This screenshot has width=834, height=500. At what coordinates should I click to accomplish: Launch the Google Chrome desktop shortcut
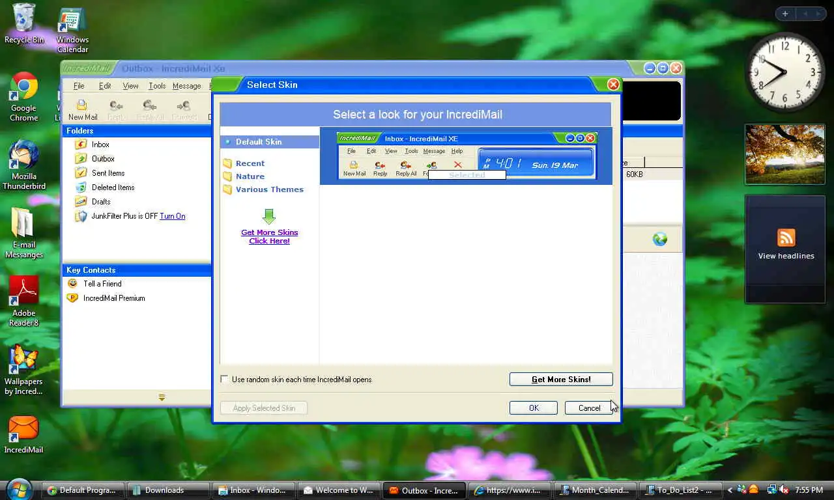pos(24,96)
